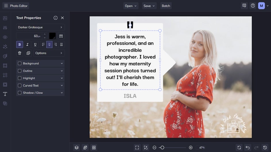
Task: Expand the Shadow / Glow section chevron
Action: click(x=62, y=93)
